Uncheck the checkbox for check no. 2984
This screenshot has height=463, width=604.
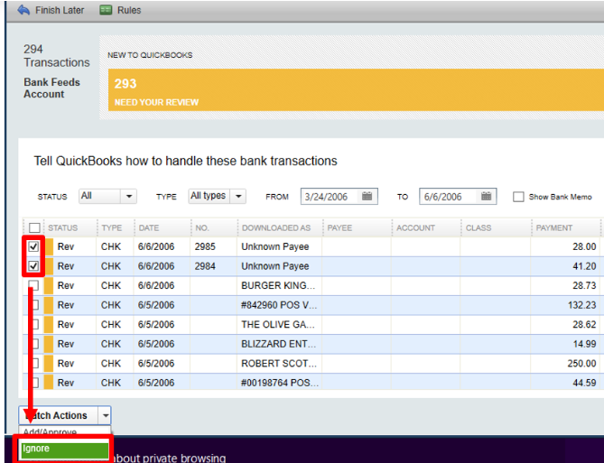[x=33, y=265]
